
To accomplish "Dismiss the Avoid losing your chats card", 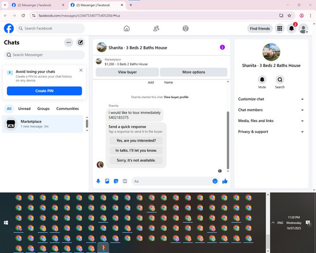I will (81, 70).
